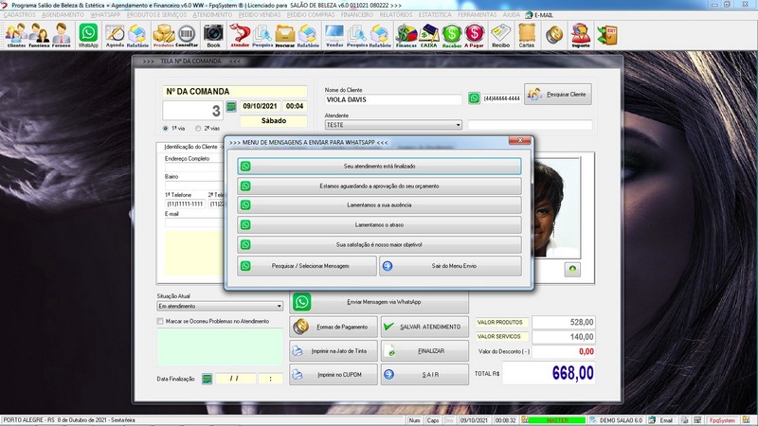Open the Finanças toolbar icon
This screenshot has height=426, width=758.
(x=406, y=35)
